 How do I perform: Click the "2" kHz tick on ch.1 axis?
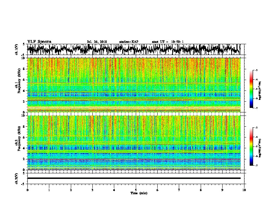coord(24,102)
